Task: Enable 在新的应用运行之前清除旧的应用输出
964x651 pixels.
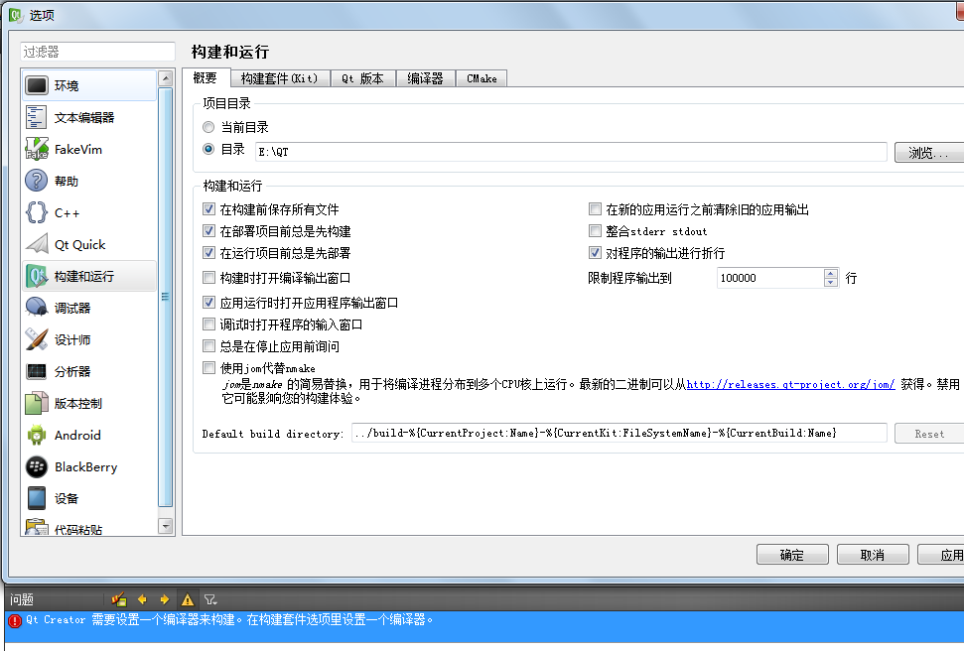Action: pyautogui.click(x=595, y=209)
